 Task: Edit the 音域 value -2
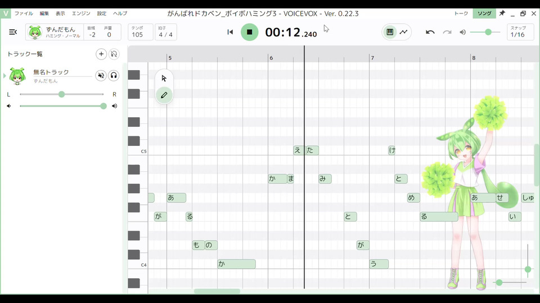(x=92, y=32)
